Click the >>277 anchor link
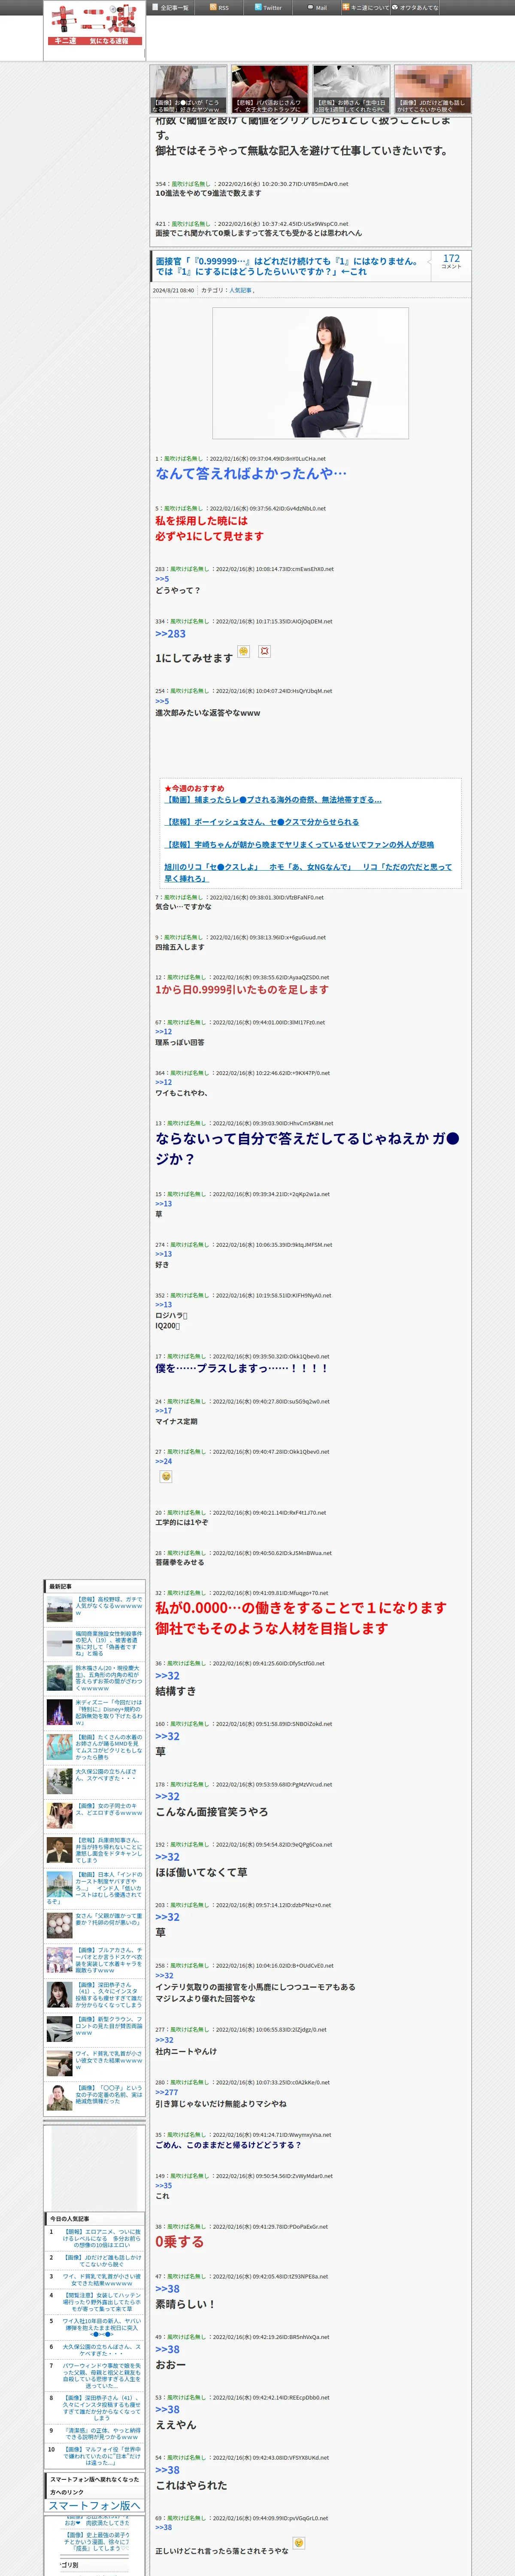 [166, 2092]
